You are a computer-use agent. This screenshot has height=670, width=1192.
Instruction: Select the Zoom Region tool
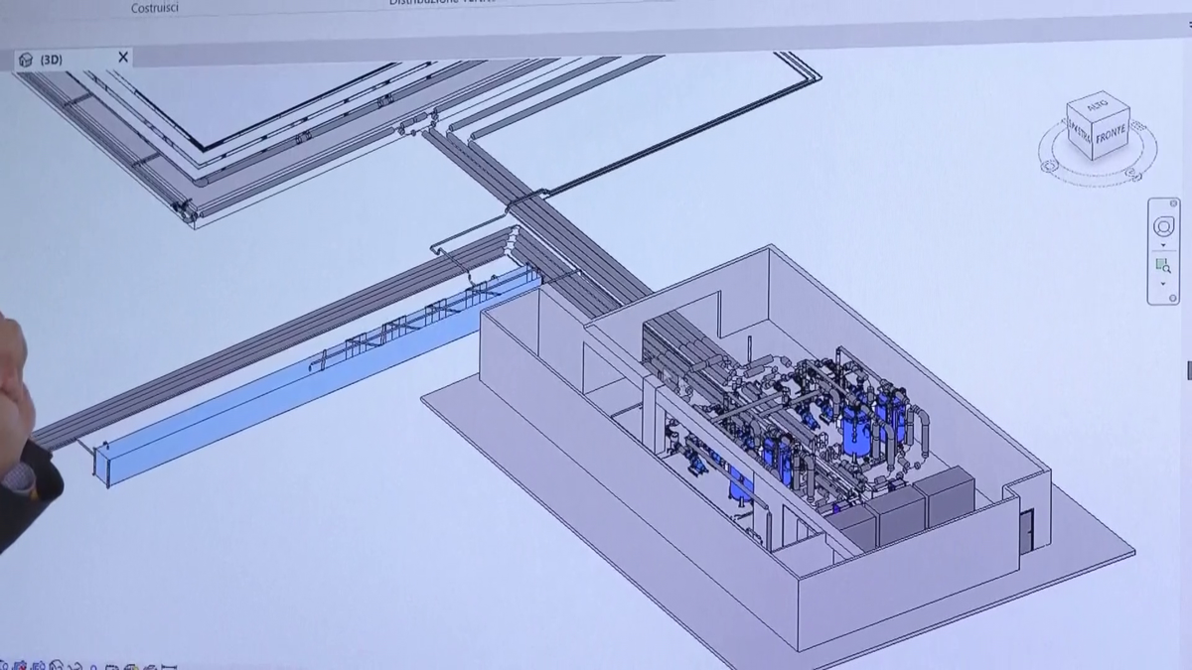1163,266
